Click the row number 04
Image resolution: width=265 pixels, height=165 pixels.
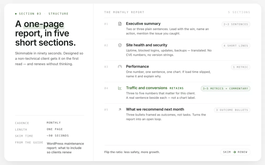coord(106,88)
